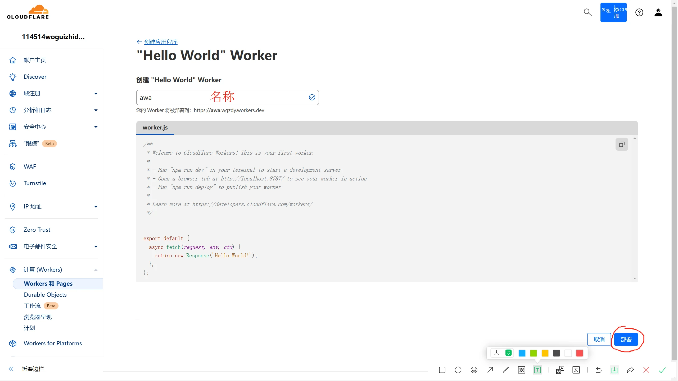Open the user account profile icon
The height and width of the screenshot is (381, 678).
658,12
